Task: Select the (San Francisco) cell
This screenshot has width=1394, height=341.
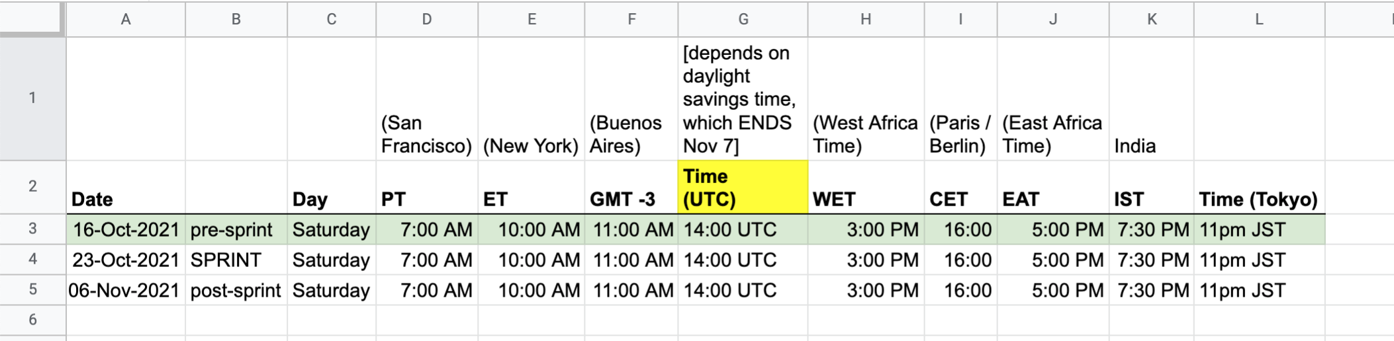Action: [427, 134]
